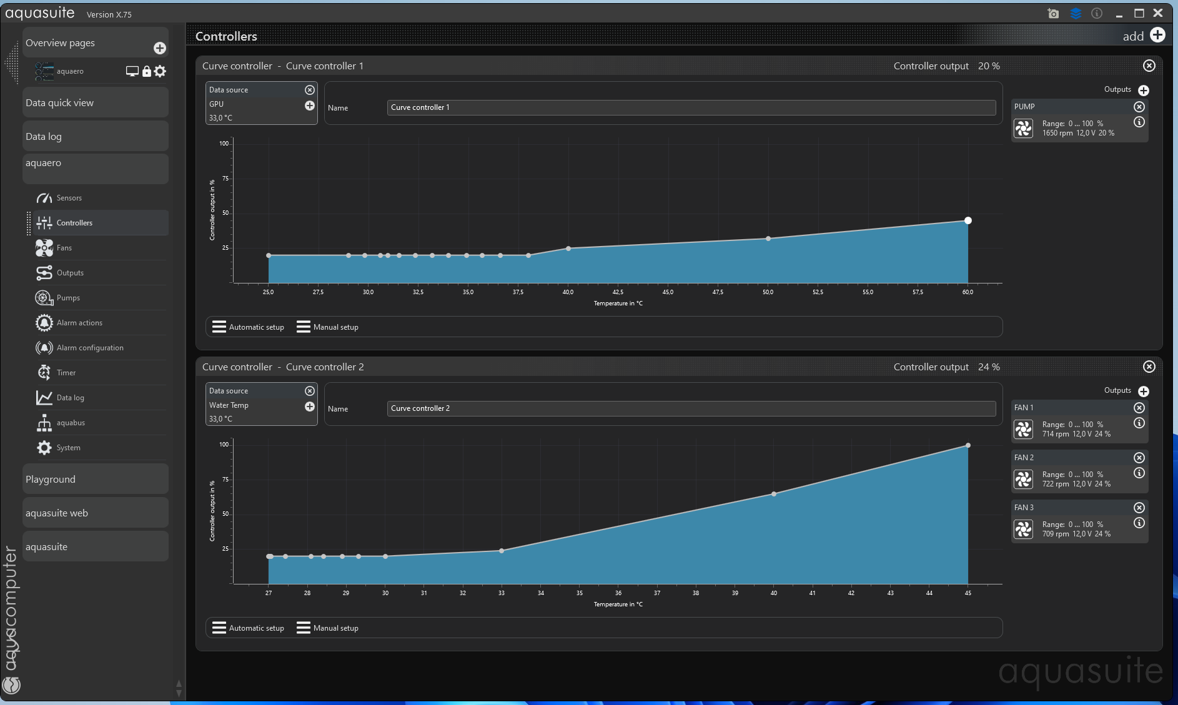Show PUMP output info
Image resolution: width=1178 pixels, height=705 pixels.
coord(1139,122)
